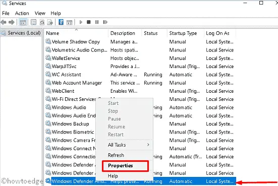Click the Pause Service toolbar icon
The height and width of the screenshot is (186, 278).
coord(97,22)
